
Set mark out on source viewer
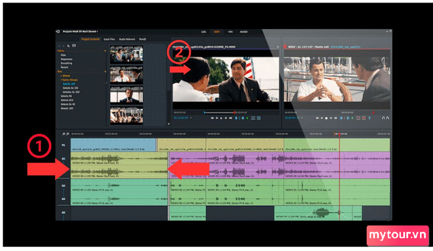[x=243, y=118]
